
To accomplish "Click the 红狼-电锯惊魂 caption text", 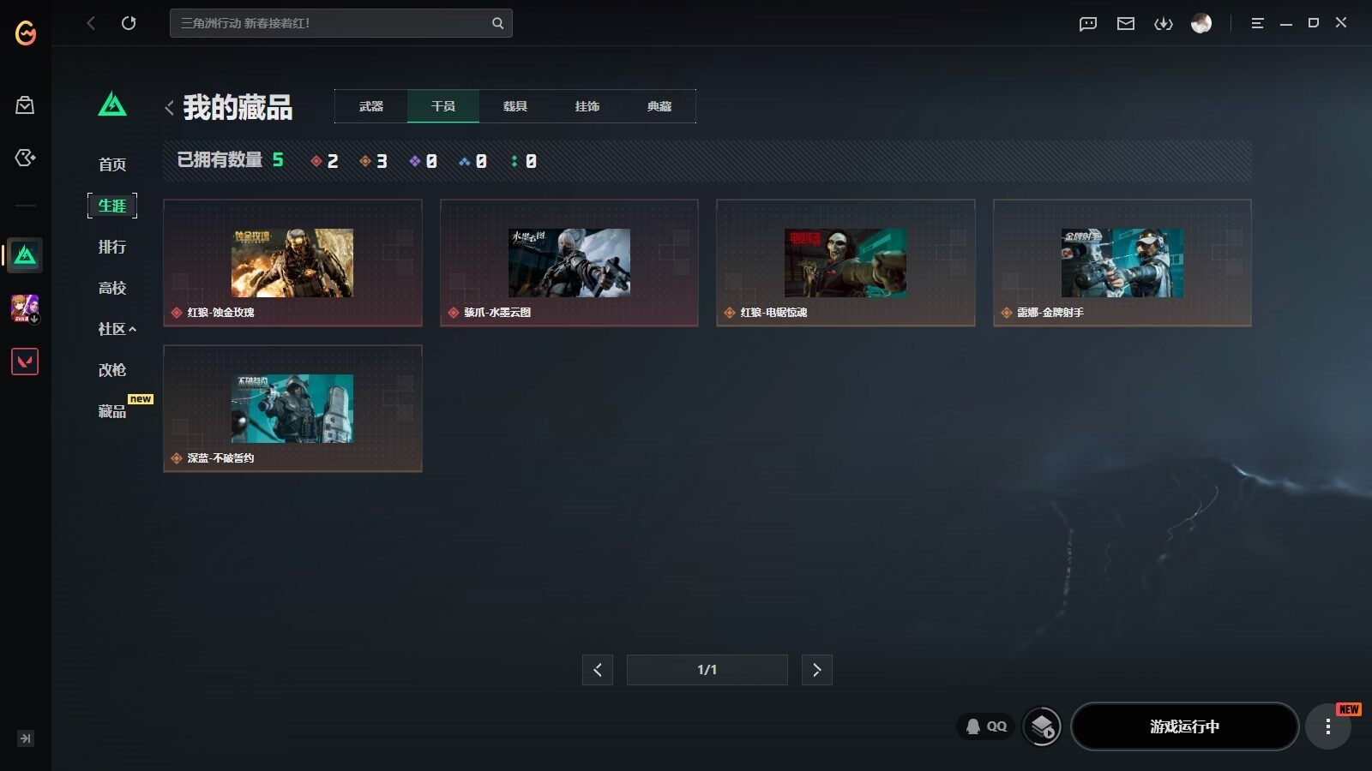I will [x=774, y=313].
